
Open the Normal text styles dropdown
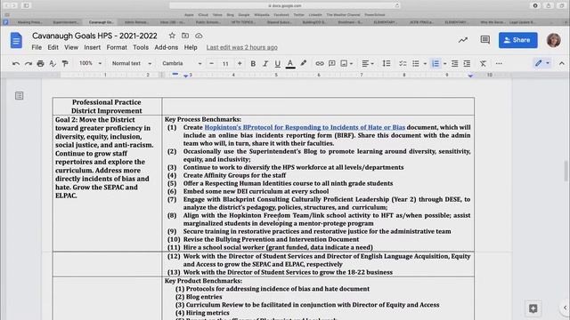pos(131,63)
